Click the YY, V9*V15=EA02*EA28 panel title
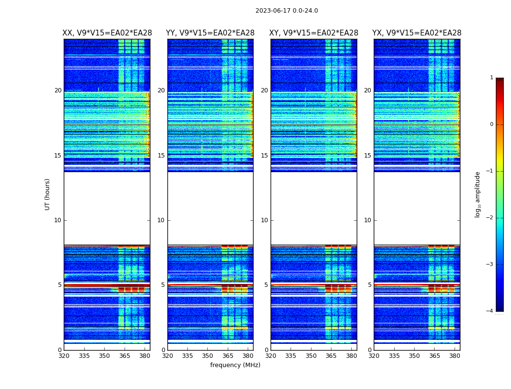The width and height of the screenshot is (511, 389). [210, 33]
